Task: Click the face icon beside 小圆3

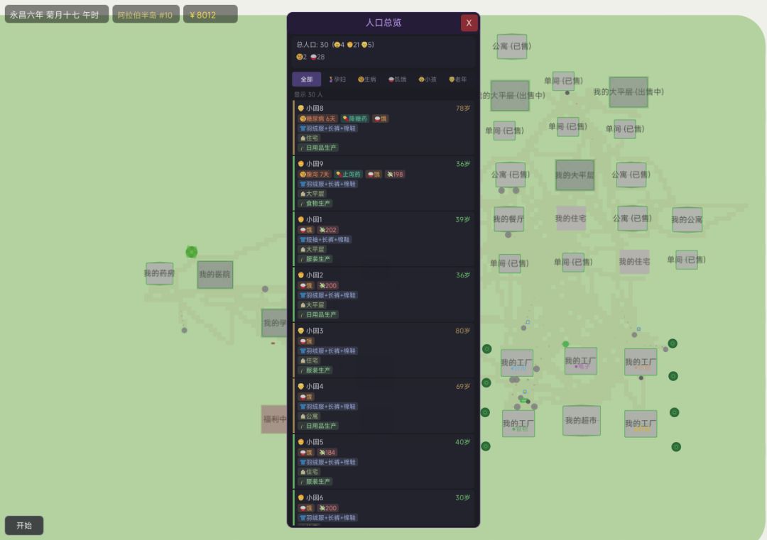Action: 301,331
